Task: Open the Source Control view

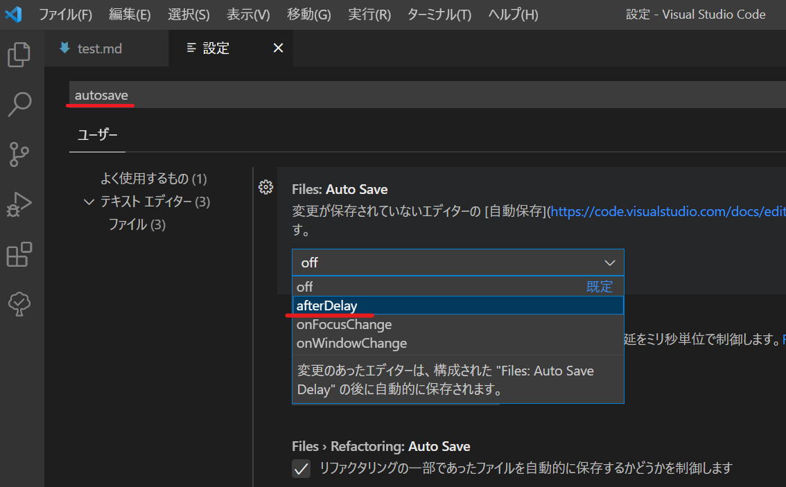Action: coord(19,154)
